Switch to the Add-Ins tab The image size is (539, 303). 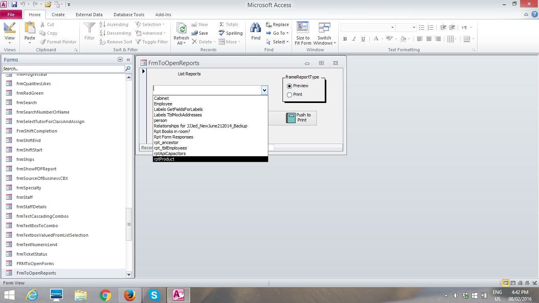coord(163,15)
